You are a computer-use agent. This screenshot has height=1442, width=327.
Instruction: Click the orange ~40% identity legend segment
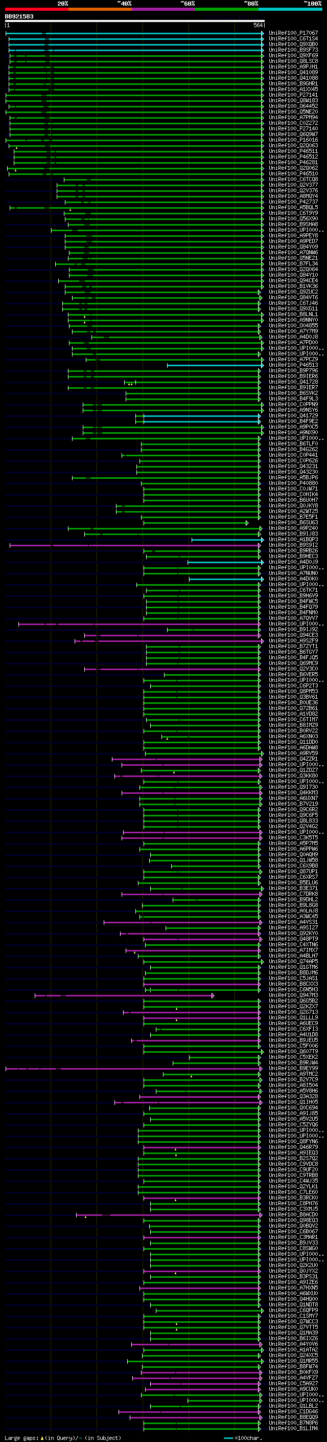(x=100, y=9)
